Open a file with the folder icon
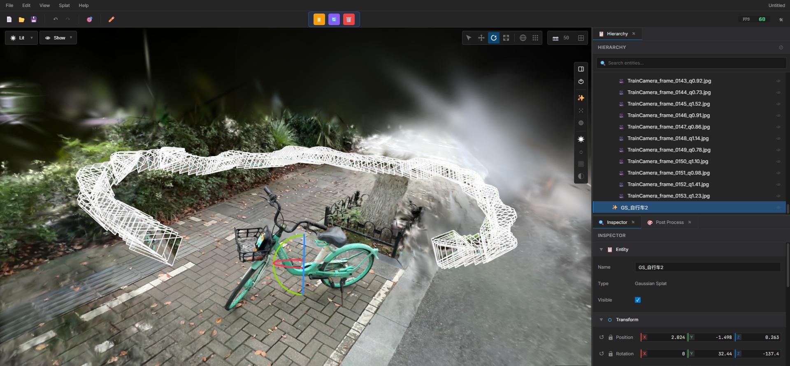 [x=21, y=19]
